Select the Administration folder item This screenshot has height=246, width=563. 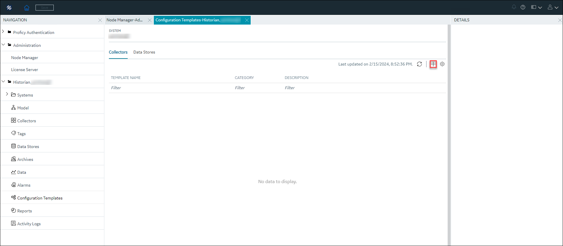[27, 45]
